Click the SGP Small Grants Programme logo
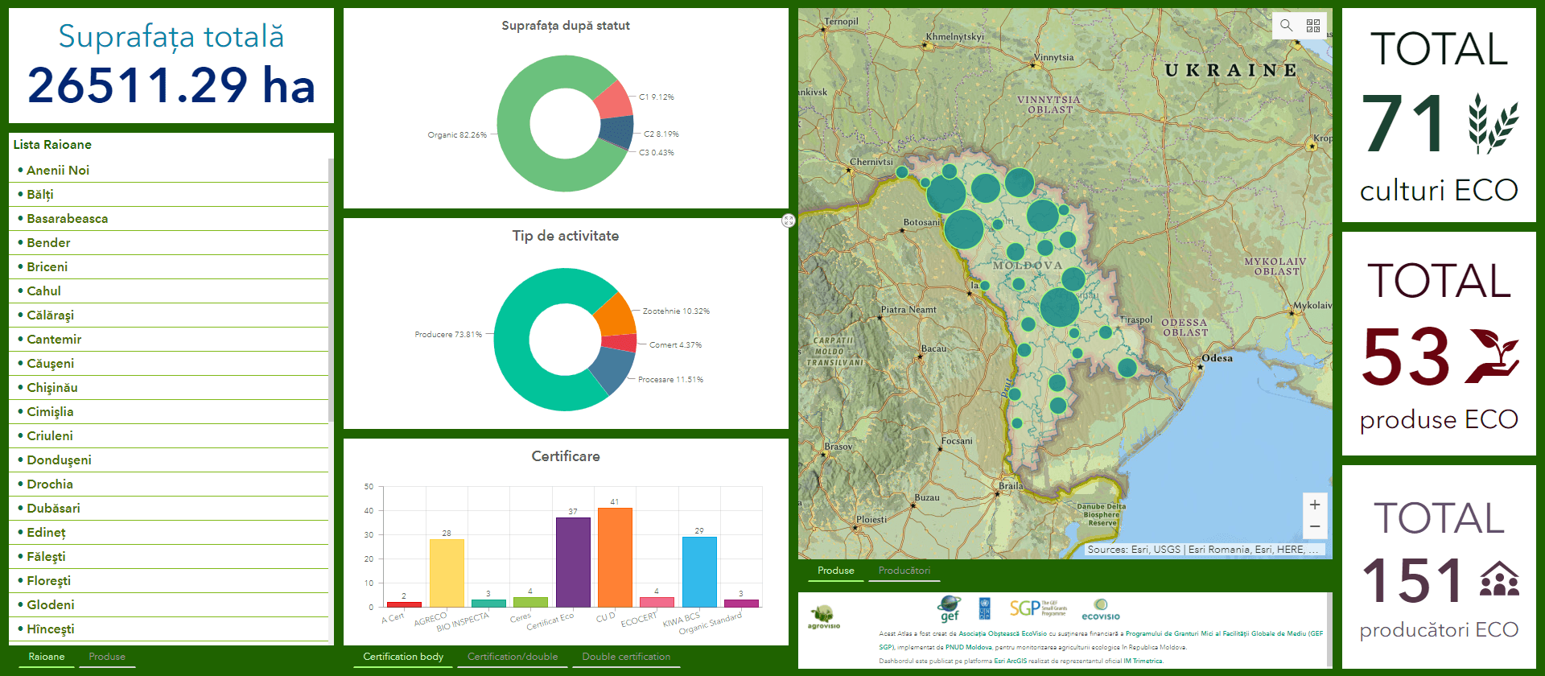1545x676 pixels. pyautogui.click(x=1038, y=608)
